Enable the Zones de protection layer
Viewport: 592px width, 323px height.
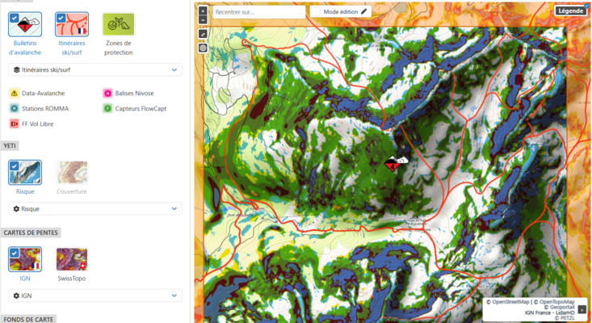pyautogui.click(x=118, y=25)
